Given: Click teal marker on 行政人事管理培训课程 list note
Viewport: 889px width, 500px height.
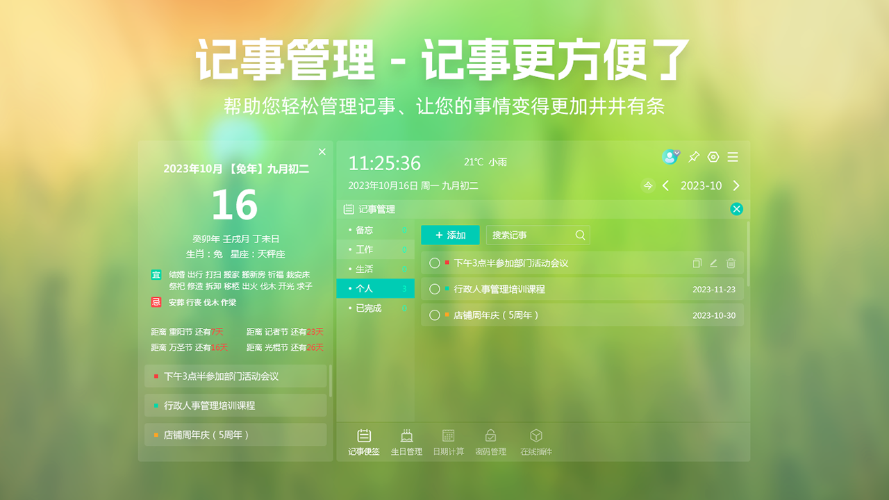Looking at the screenshot, I should click(x=447, y=288).
